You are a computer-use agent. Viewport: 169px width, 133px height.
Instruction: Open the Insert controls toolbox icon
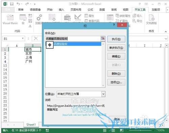(67, 18)
